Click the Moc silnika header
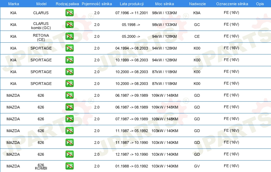The image size is (271, 172). coord(165,3)
